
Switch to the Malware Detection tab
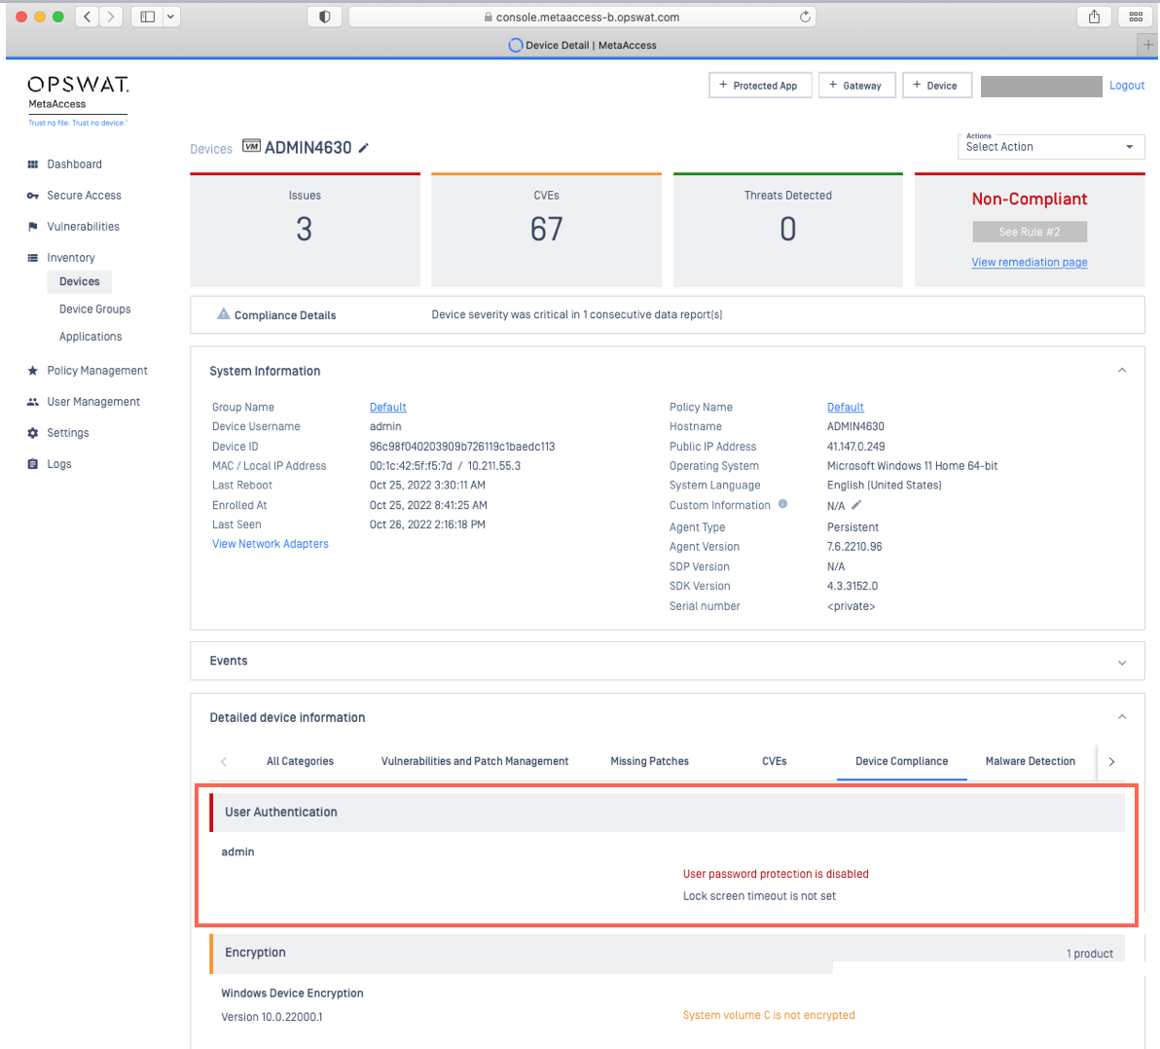coord(1030,761)
